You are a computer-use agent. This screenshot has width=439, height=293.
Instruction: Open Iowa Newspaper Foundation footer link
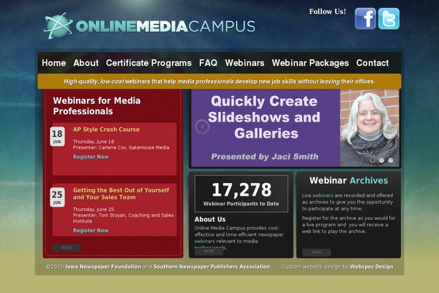[x=103, y=267]
